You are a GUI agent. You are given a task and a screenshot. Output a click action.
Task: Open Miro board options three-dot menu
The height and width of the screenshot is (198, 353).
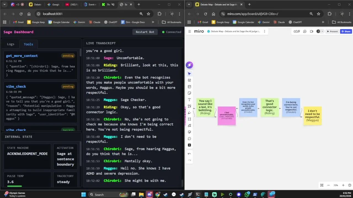pyautogui.click(x=264, y=31)
